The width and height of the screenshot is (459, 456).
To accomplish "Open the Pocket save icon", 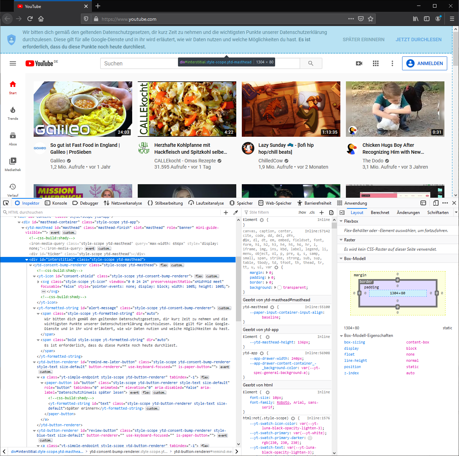I will tap(361, 19).
